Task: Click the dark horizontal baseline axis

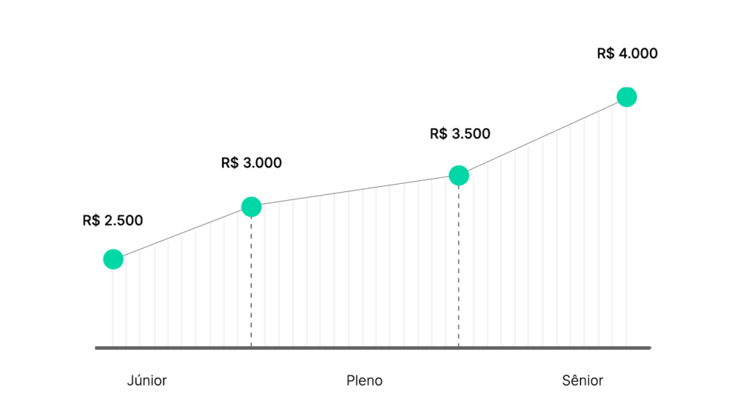Action: click(373, 348)
